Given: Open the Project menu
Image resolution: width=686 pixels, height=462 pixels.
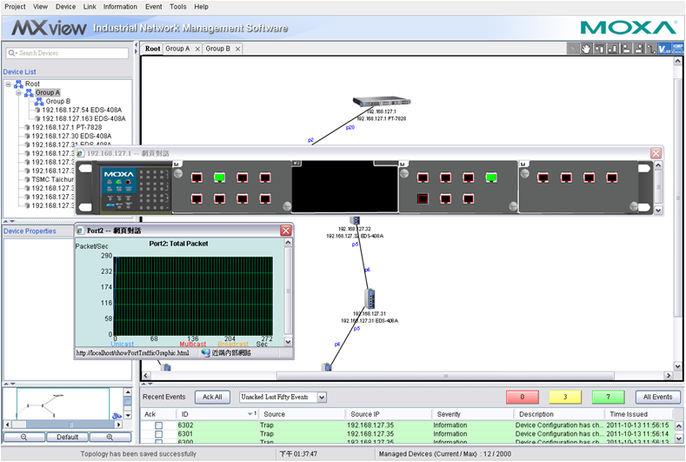Looking at the screenshot, I should click(15, 7).
